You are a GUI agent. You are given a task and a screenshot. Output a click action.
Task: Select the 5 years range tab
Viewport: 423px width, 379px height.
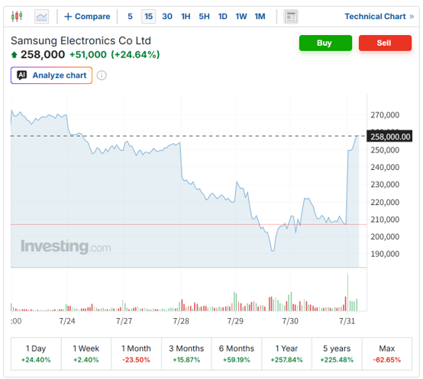click(337, 354)
